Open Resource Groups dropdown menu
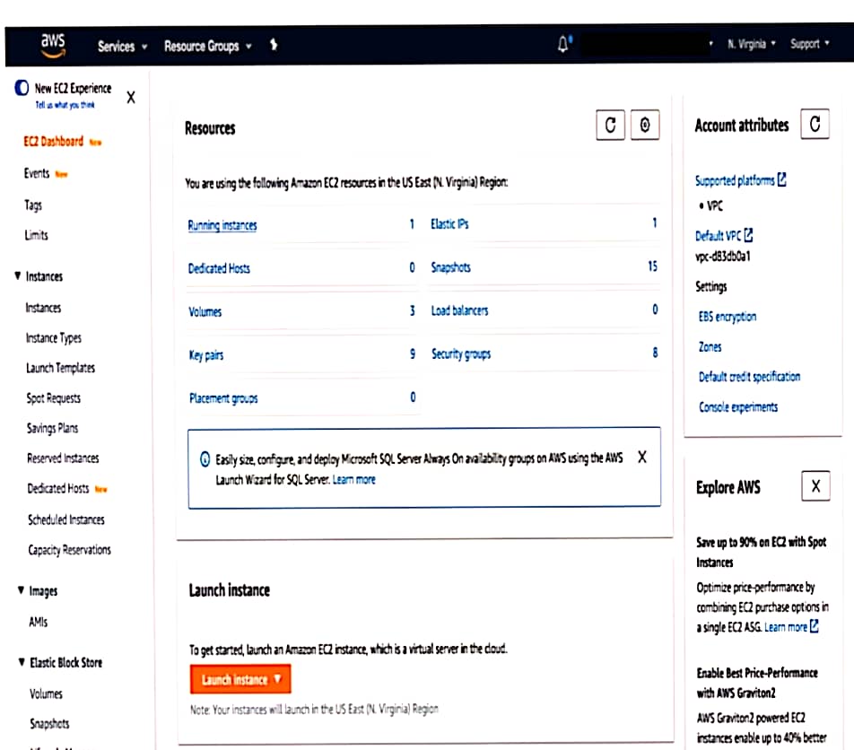Viewport: 854px width, 750px height. (x=207, y=47)
